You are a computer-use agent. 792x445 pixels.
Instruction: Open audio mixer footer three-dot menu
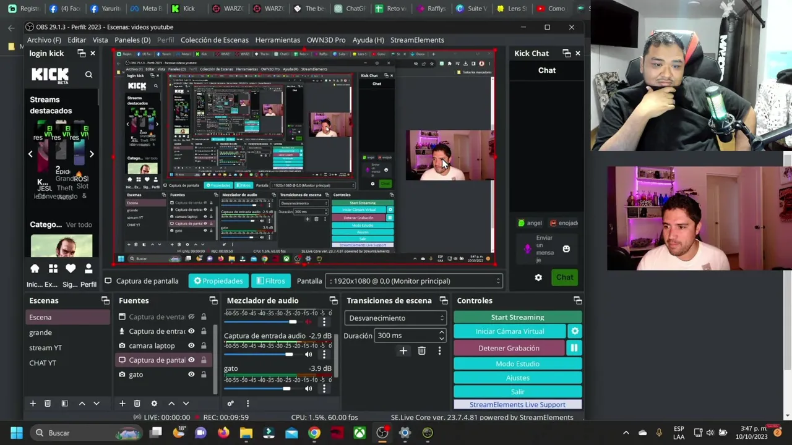[247, 404]
